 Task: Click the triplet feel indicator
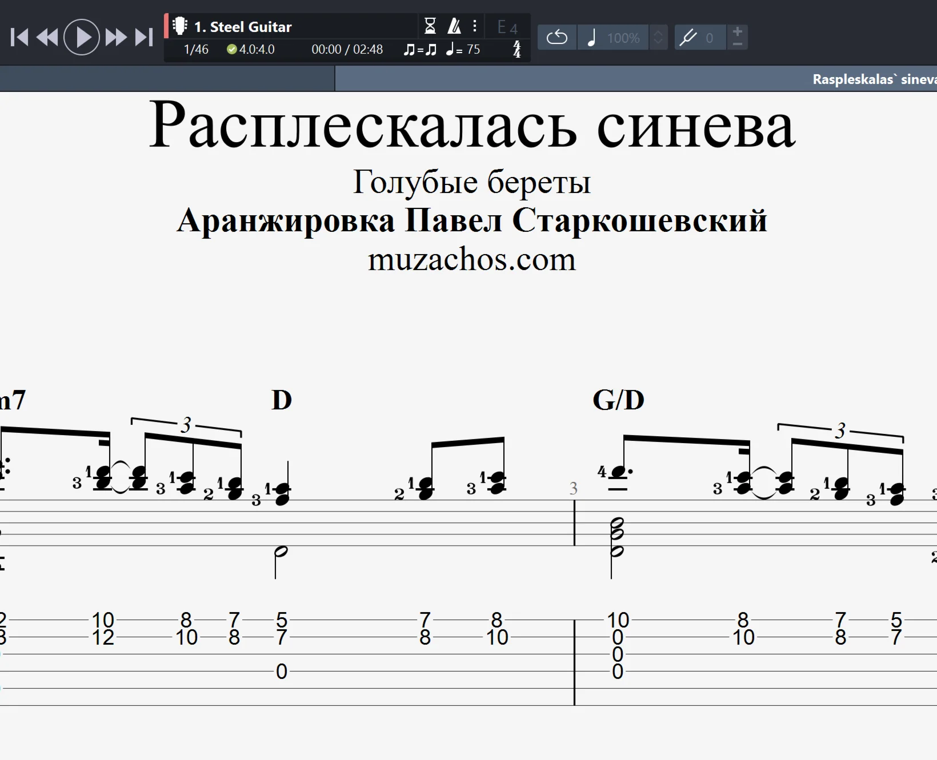(x=420, y=50)
